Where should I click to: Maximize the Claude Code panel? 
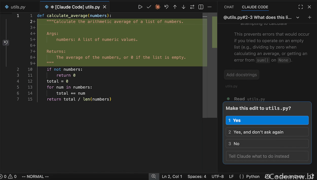click(x=301, y=7)
